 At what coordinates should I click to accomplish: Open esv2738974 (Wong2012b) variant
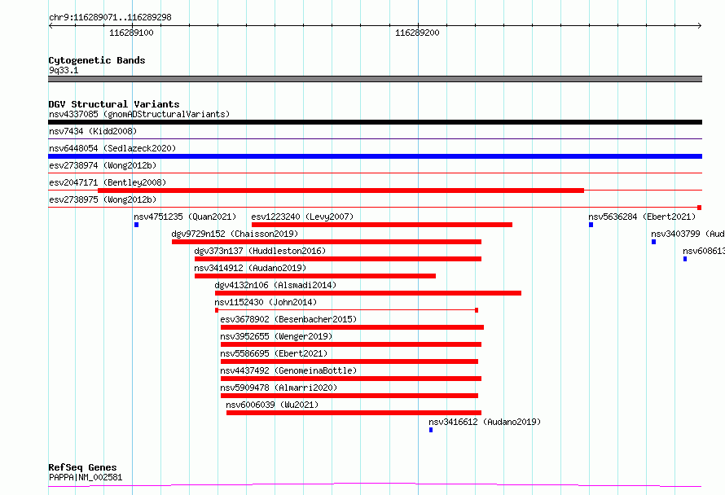103,165
